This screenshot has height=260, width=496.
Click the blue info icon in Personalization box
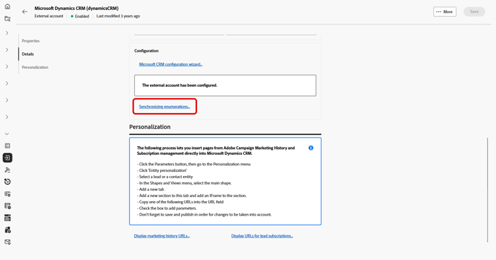click(311, 148)
